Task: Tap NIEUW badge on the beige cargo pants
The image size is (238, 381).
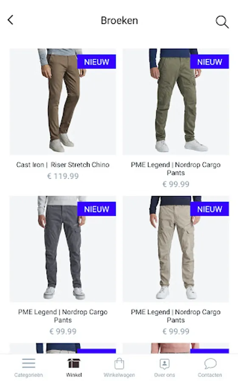Action: [x=210, y=209]
